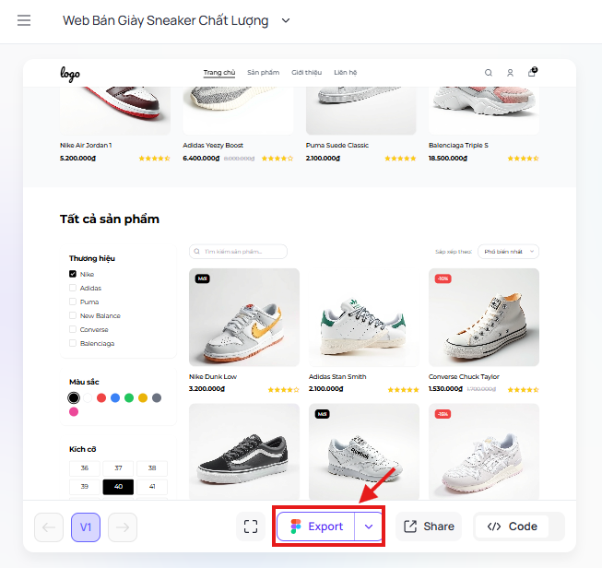602x568 pixels.
Task: Select the red color swatch
Action: 101,397
